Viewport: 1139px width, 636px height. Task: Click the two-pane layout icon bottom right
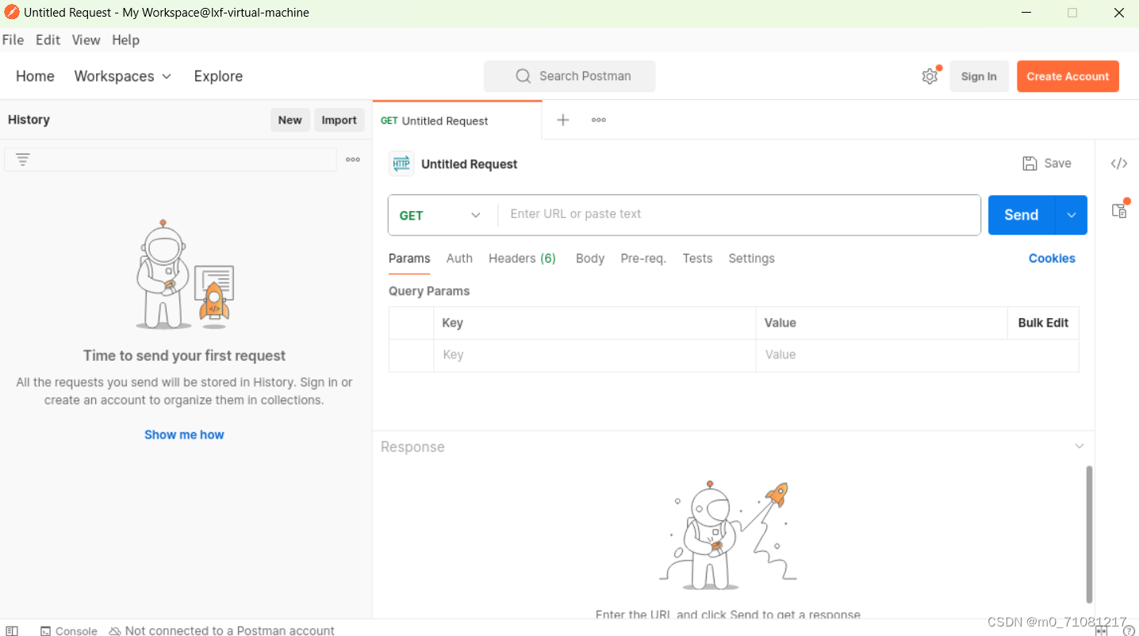1101,630
